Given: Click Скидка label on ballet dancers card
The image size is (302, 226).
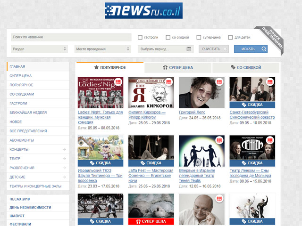Looking at the screenshot, I should coord(252,221).
